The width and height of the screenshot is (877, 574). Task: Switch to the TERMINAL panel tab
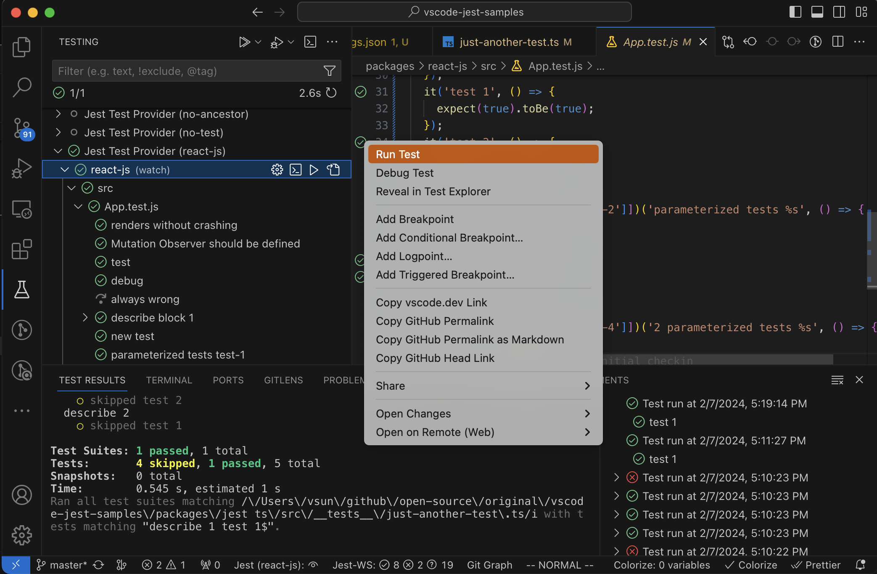(x=169, y=380)
